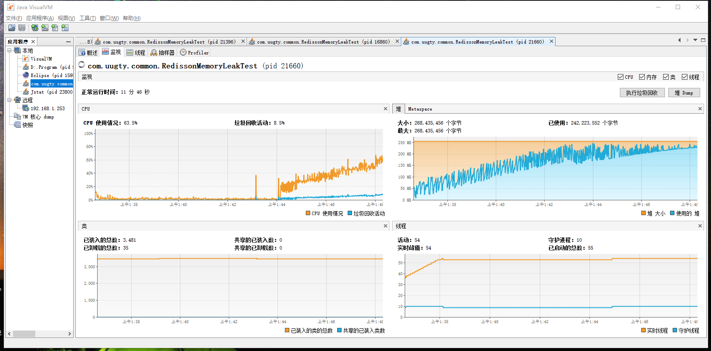The height and width of the screenshot is (351, 711).
Task: Close the CPU graph panel
Action: (386, 109)
